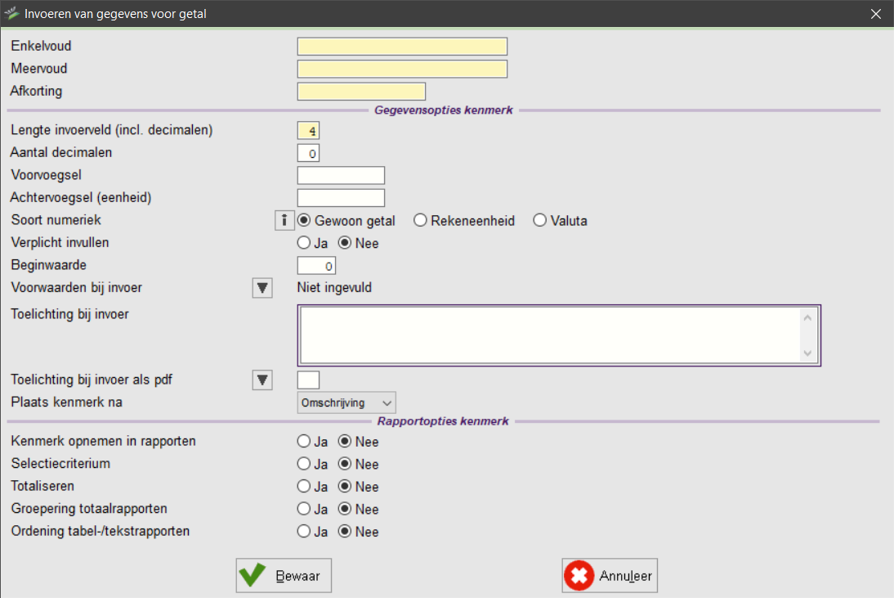Select Valuta as numeric type
This screenshot has height=598, width=894.
tap(540, 220)
